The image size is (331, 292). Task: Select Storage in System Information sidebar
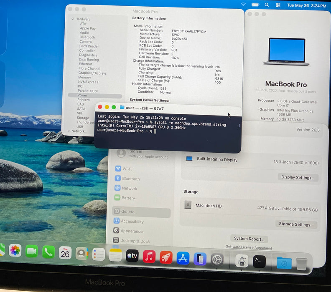tap(83, 118)
